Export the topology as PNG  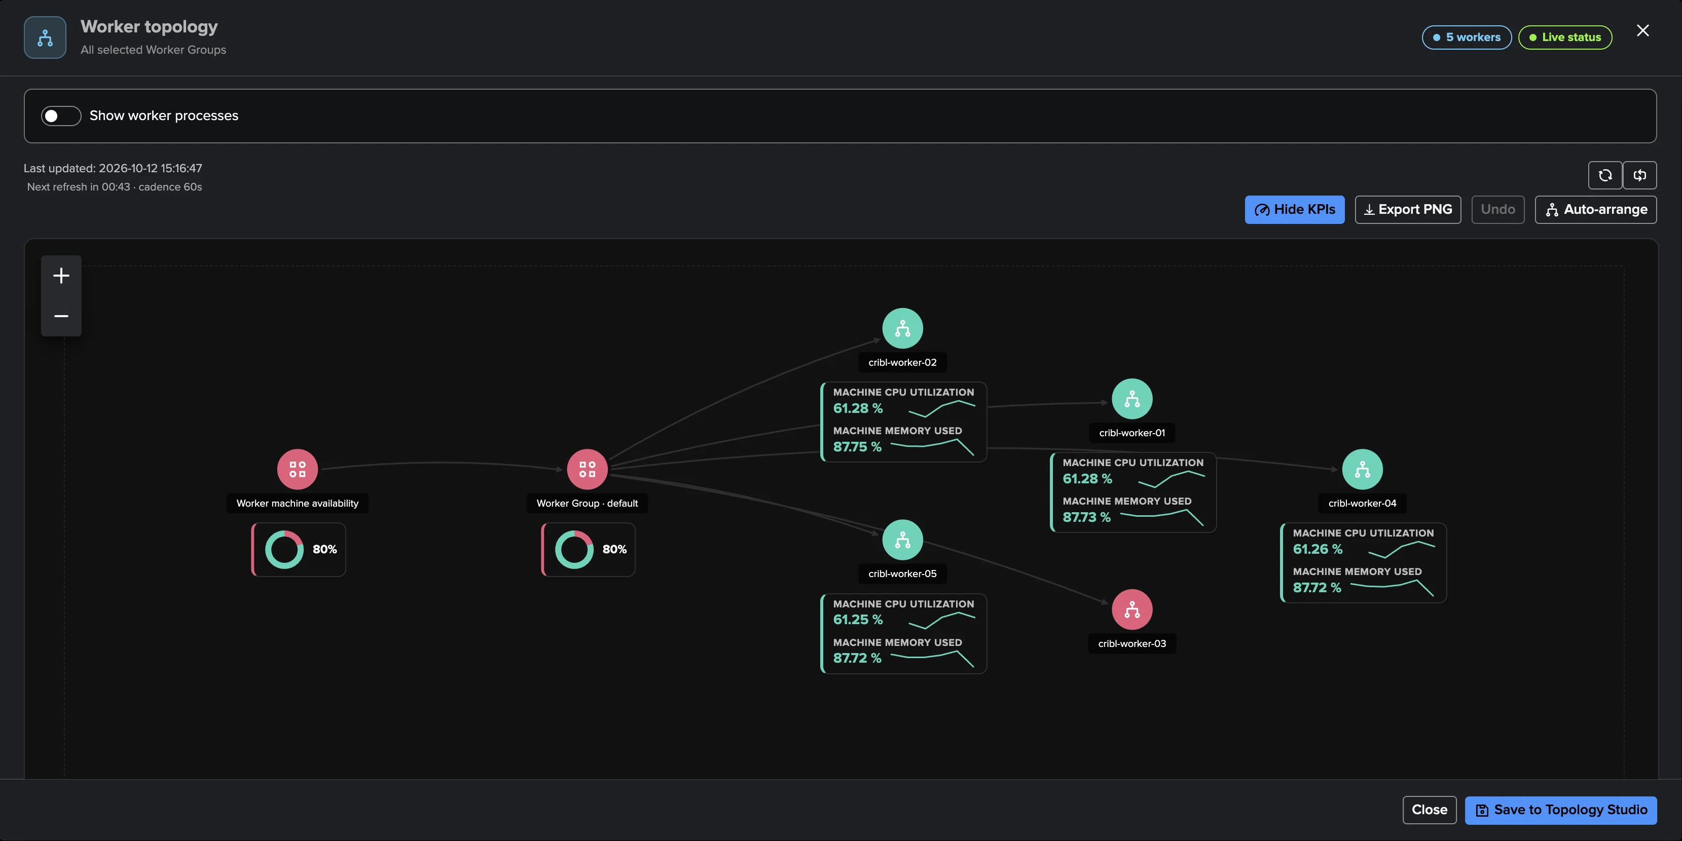click(x=1408, y=209)
